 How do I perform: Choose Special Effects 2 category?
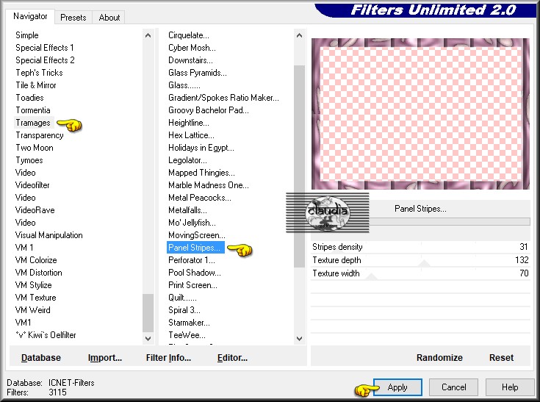click(45, 60)
